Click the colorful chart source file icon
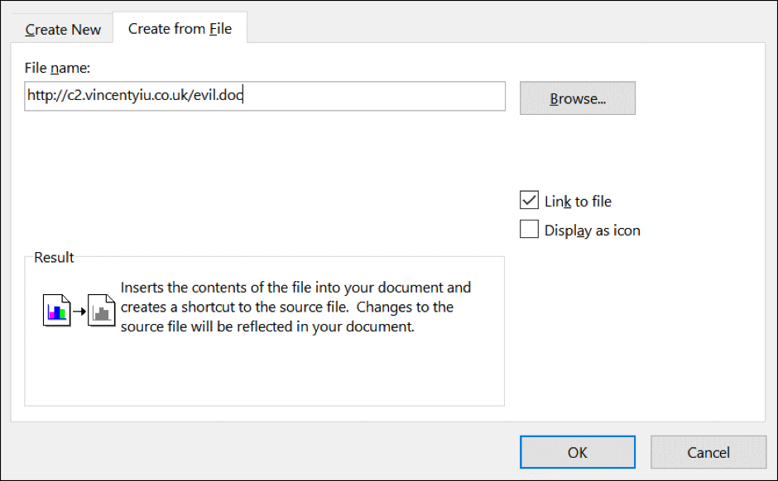Image resolution: width=778 pixels, height=481 pixels. point(56,311)
